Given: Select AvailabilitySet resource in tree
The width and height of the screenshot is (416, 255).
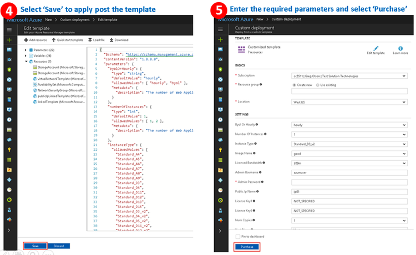Looking at the screenshot, I should pyautogui.click(x=59, y=85).
